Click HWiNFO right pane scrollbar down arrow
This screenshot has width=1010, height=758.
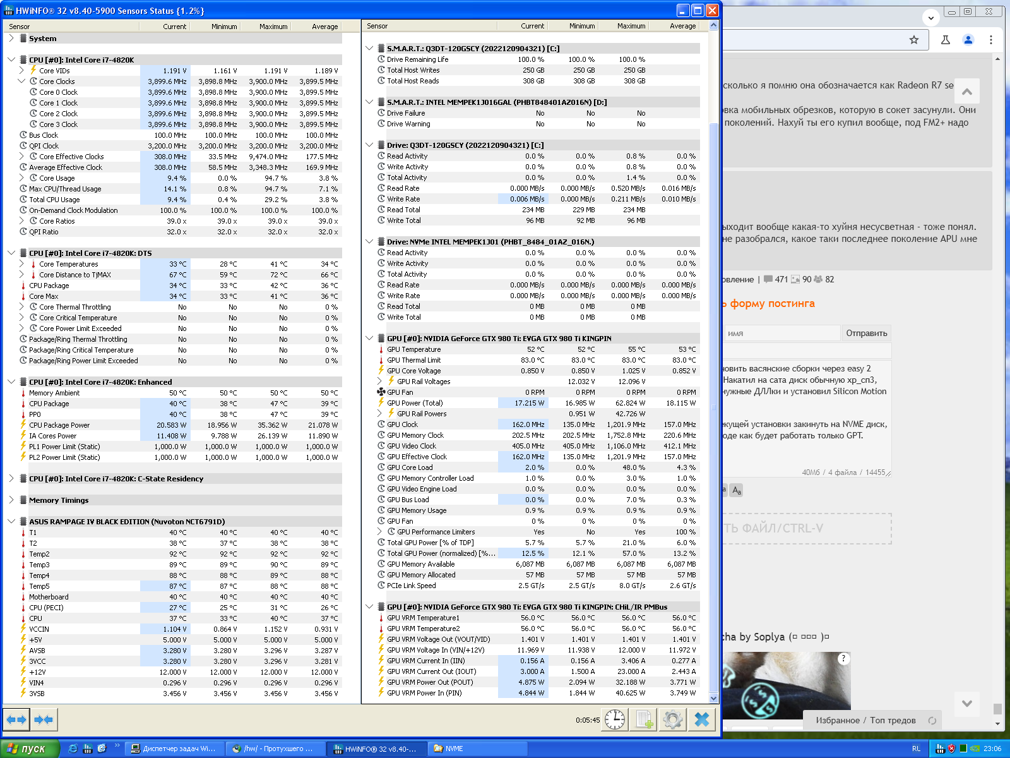click(x=714, y=698)
